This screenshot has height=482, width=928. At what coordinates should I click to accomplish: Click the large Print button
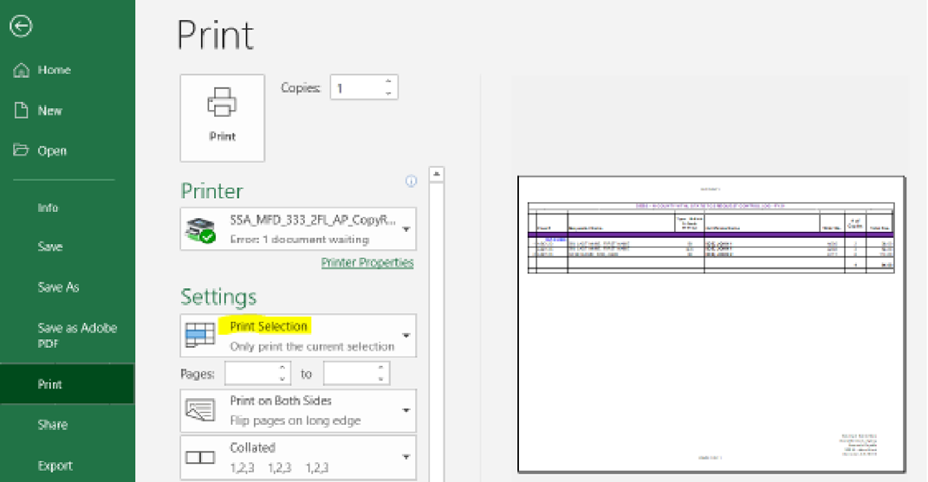pyautogui.click(x=222, y=118)
